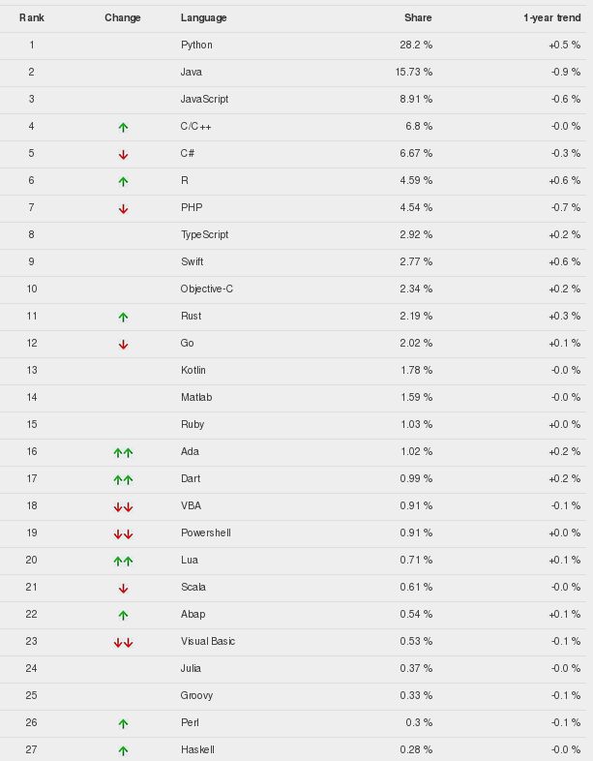Click the red down arrow in PHP row

pyautogui.click(x=123, y=209)
